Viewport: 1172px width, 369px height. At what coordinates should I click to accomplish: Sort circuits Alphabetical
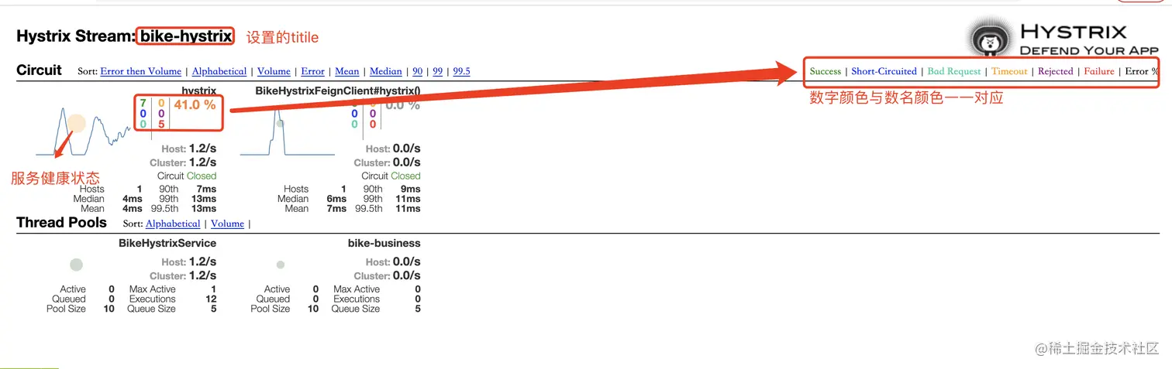[x=219, y=71]
